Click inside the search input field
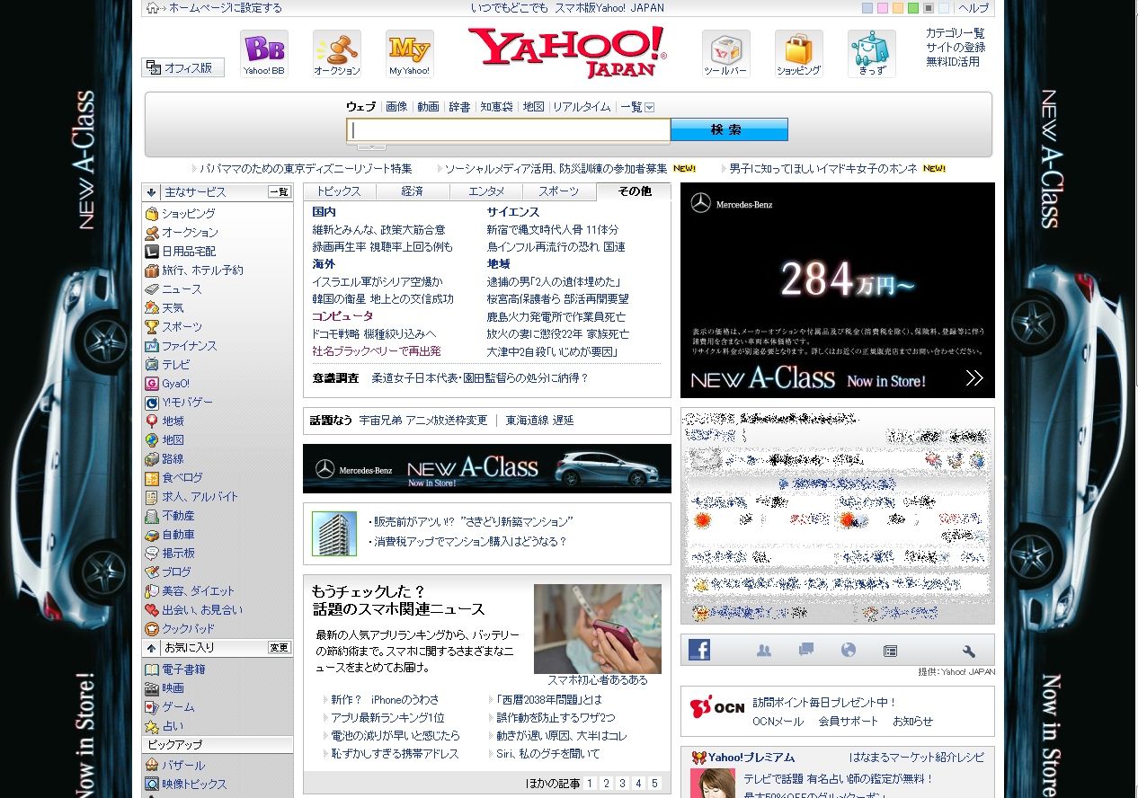Screen dimensions: 1138x798 pos(506,129)
